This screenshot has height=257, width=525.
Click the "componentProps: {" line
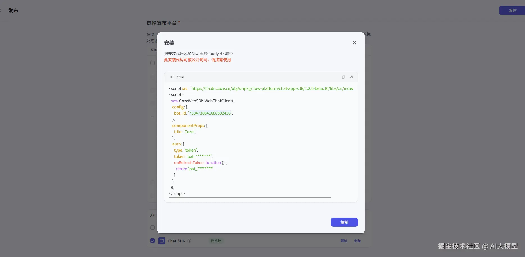[x=190, y=126]
